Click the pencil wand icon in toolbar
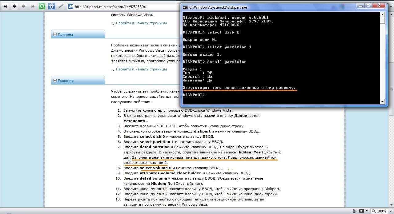394x214 pixels. (61, 6)
